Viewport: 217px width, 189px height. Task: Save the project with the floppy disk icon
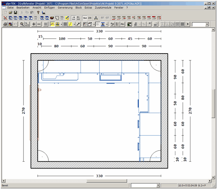[x=15, y=12]
